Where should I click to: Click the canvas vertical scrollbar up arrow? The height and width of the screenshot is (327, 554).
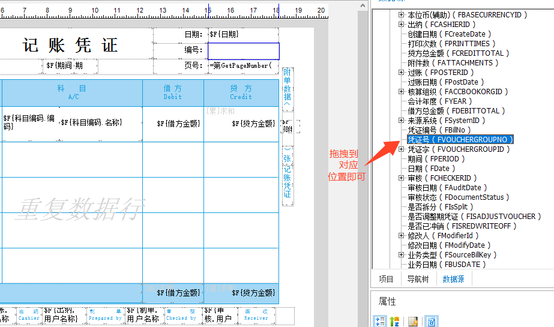(x=363, y=5)
